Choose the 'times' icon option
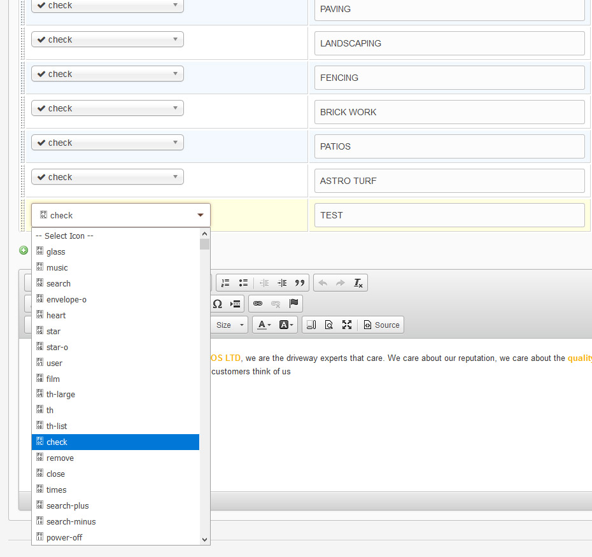Viewport: 592px width, 557px height. (x=115, y=490)
